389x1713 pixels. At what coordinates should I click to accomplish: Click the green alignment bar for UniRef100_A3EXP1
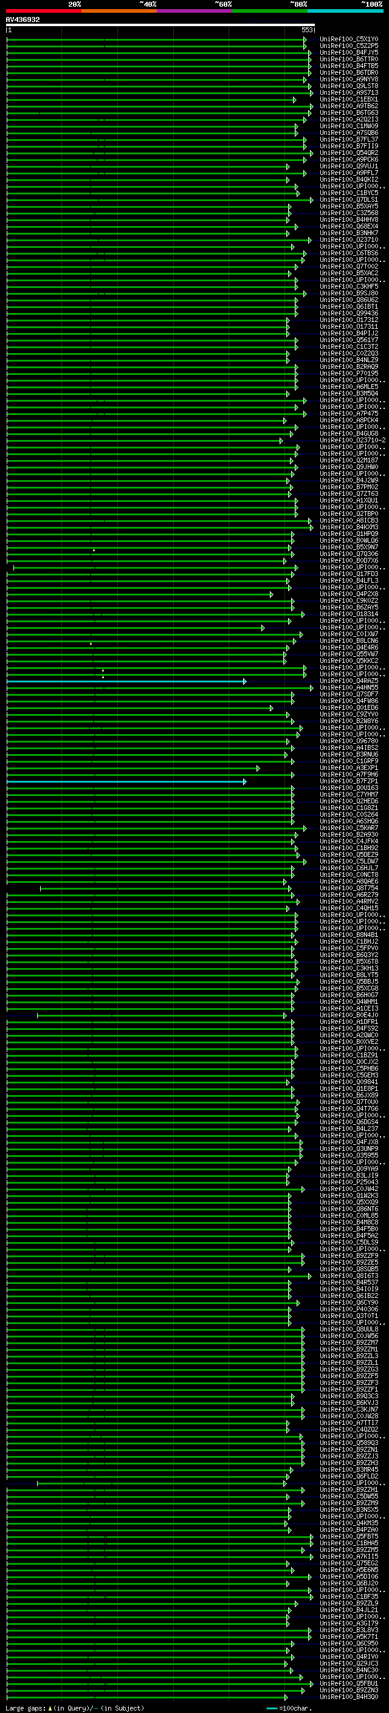(133, 769)
